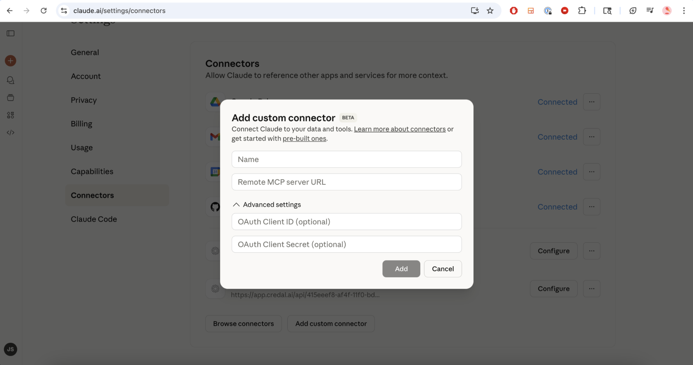Viewport: 693px width, 365px height.
Task: Click the code brackets icon in sidebar
Action: click(10, 132)
